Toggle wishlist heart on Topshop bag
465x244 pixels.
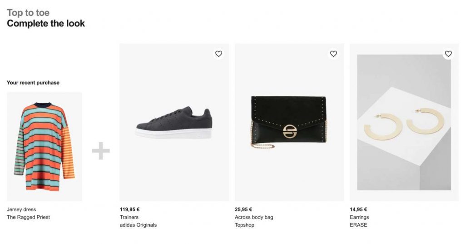(333, 54)
